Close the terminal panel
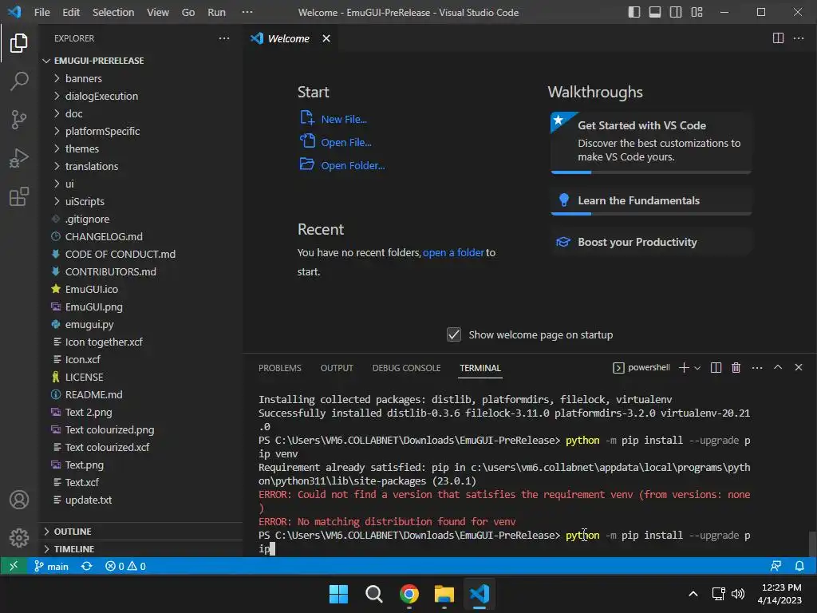Viewport: 817px width, 613px height. pos(798,367)
